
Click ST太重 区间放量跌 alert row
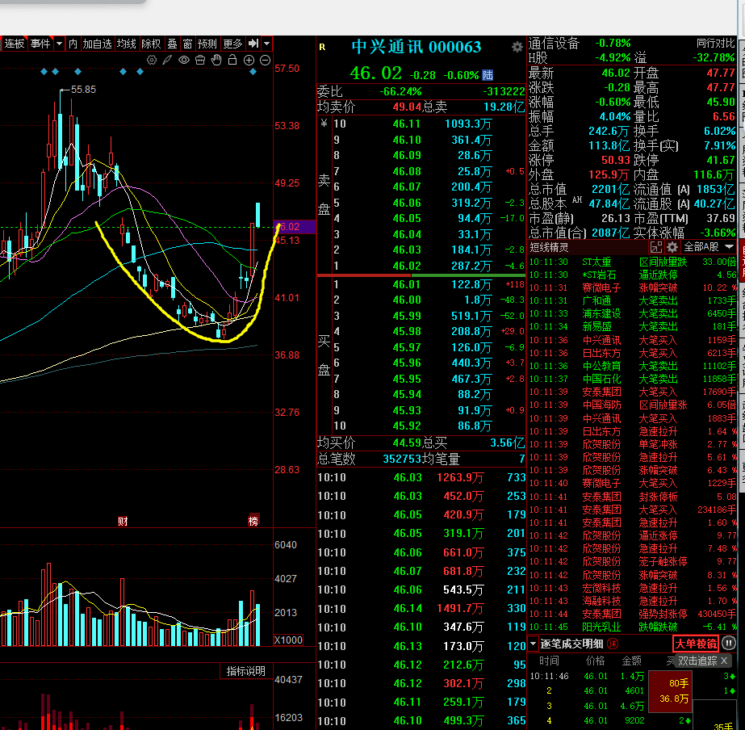632,262
